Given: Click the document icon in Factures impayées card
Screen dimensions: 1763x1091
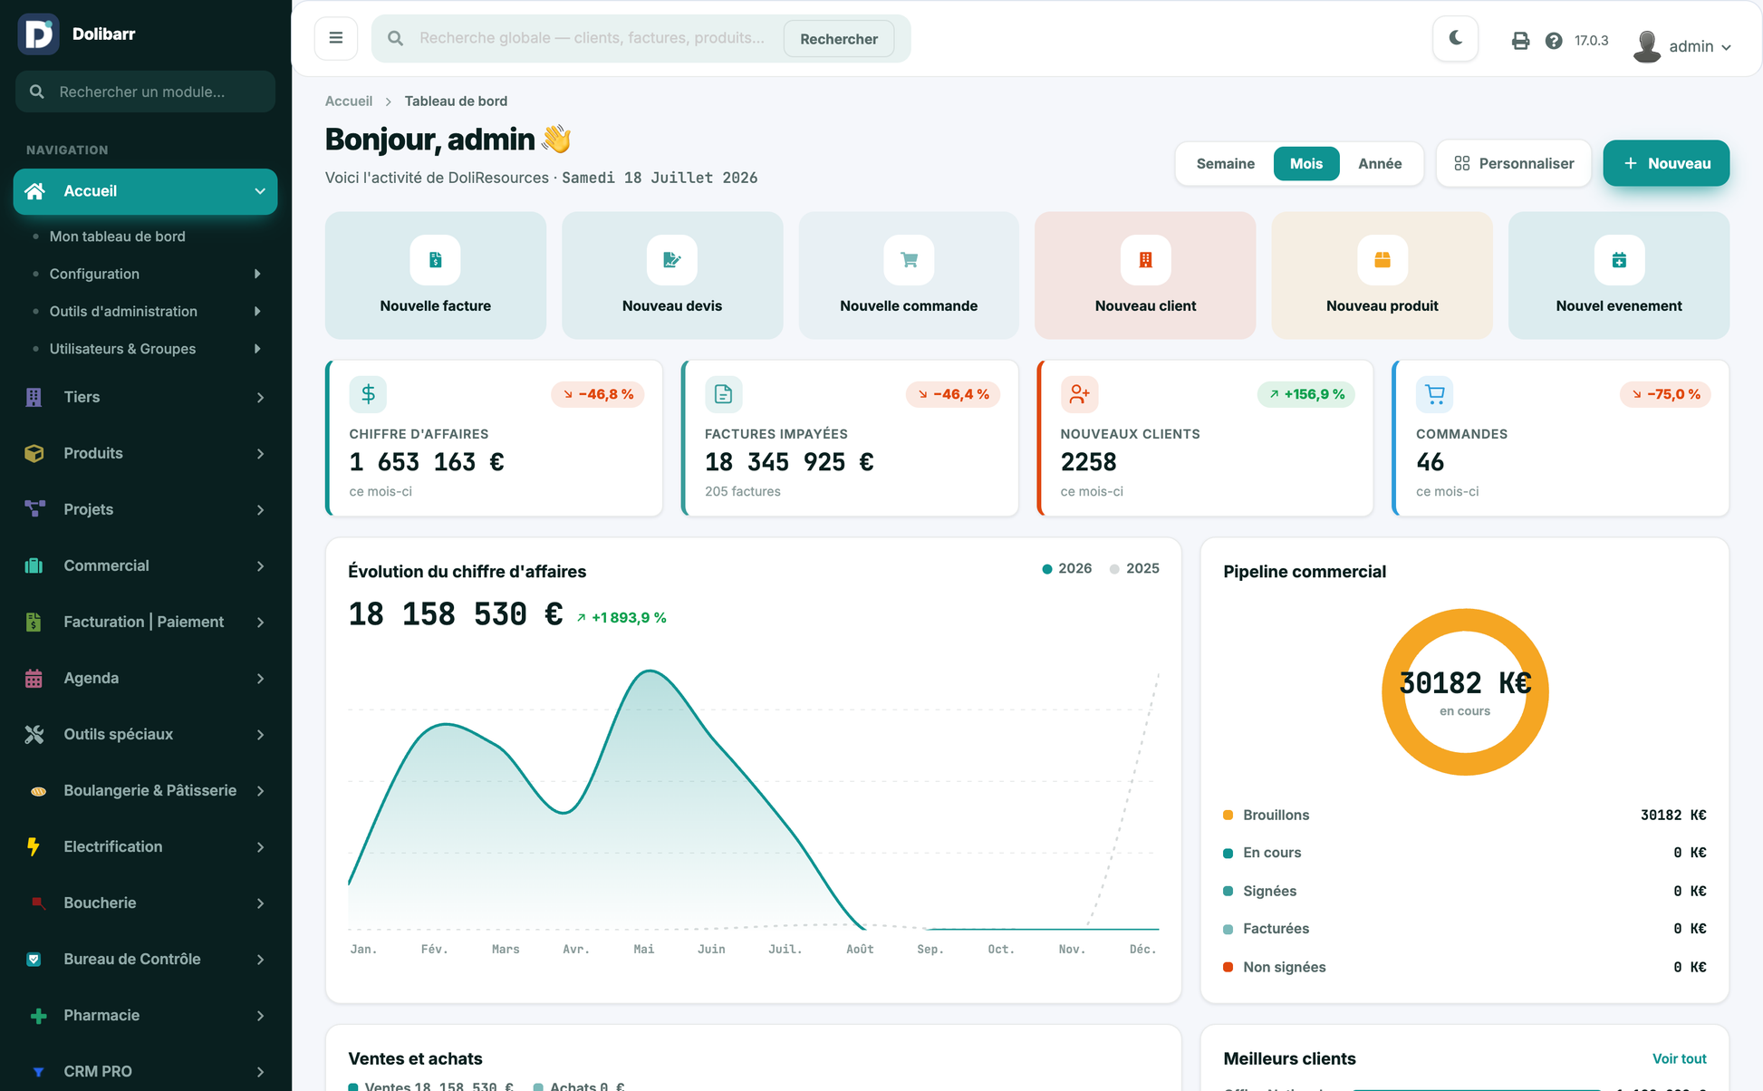Looking at the screenshot, I should pos(723,394).
